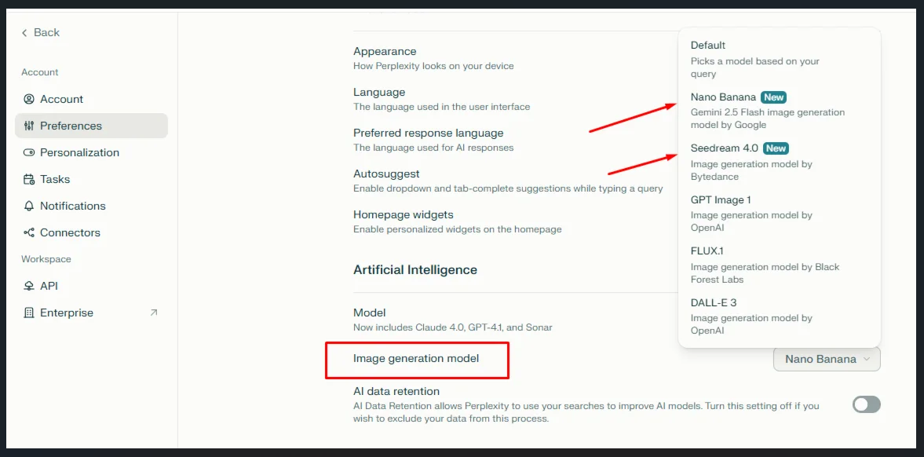Click the API icon in sidebar

coord(29,286)
